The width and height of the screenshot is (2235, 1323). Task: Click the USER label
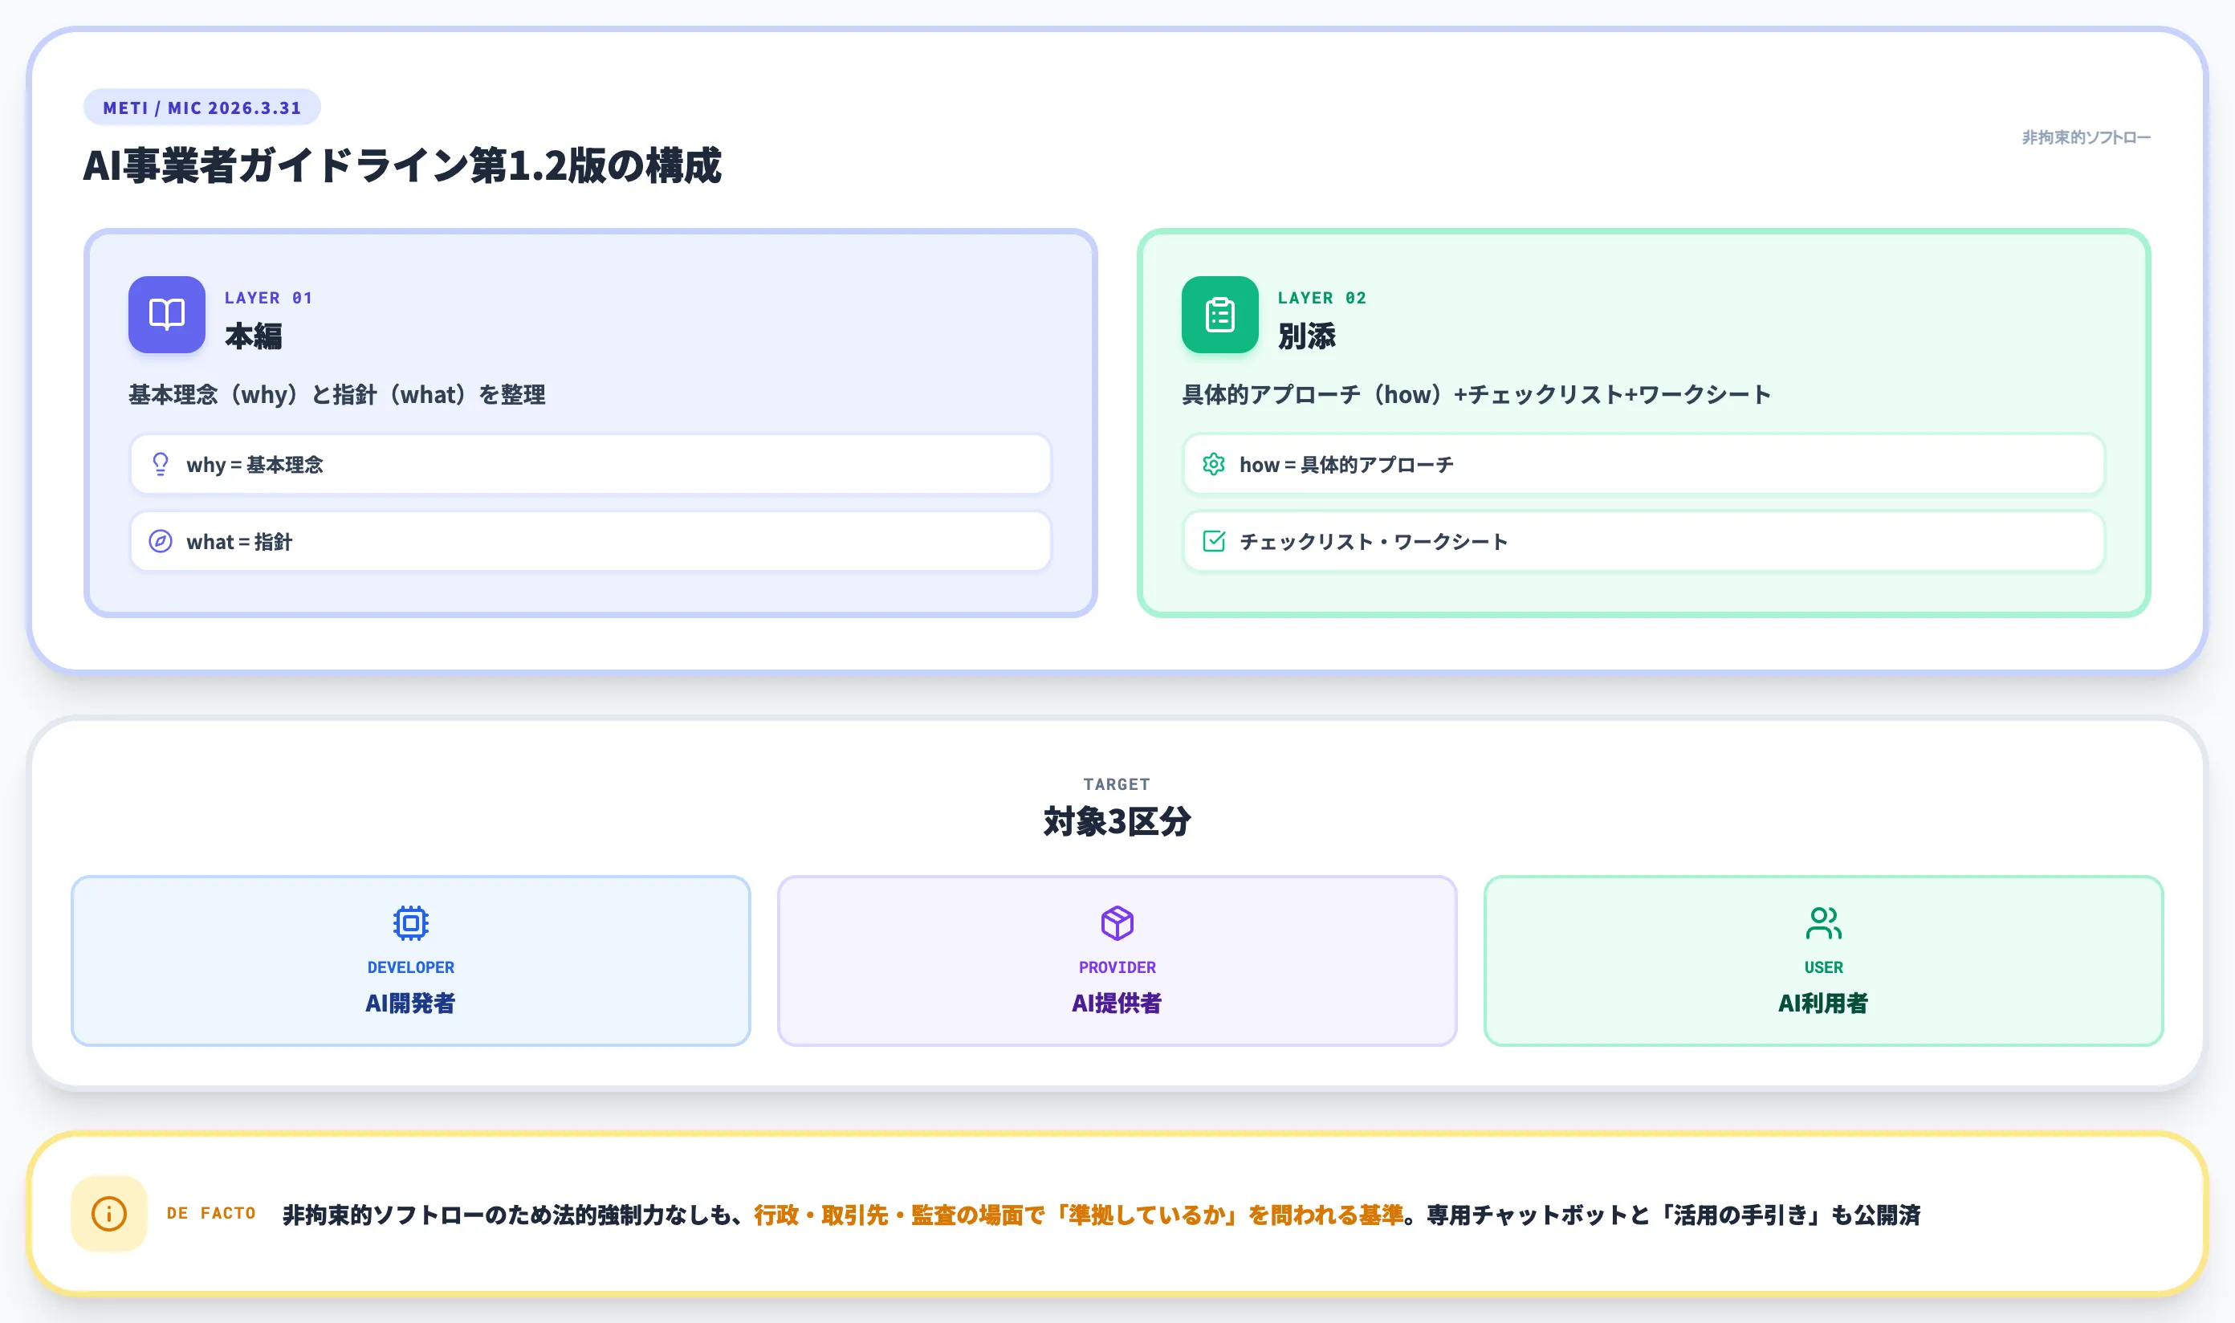click(x=1823, y=967)
